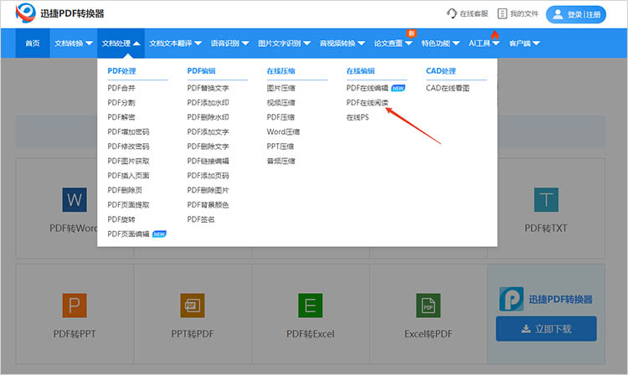Expand the AI工具 dropdown menu
Screen dimensions: 628x375
484,44
